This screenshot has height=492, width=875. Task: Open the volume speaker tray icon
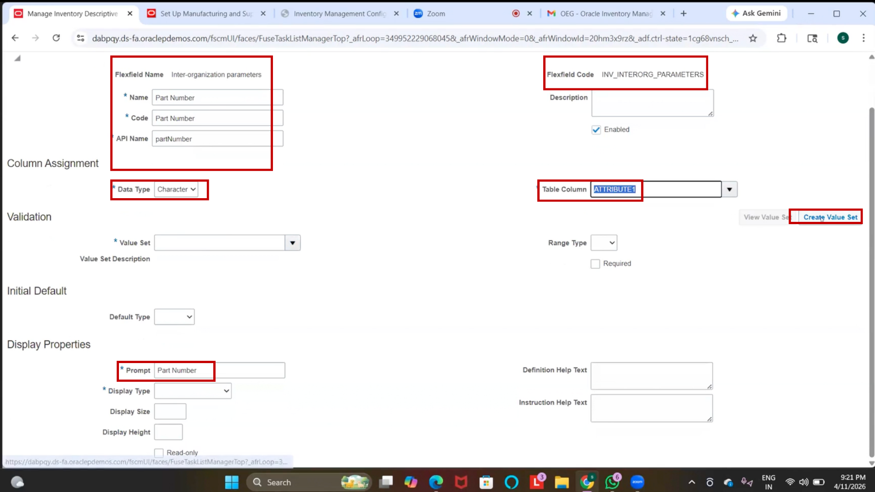click(x=804, y=482)
